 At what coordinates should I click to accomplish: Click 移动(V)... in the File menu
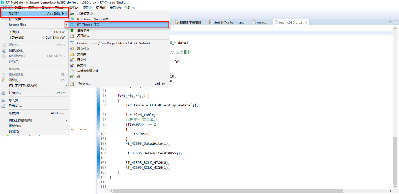pos(35,69)
